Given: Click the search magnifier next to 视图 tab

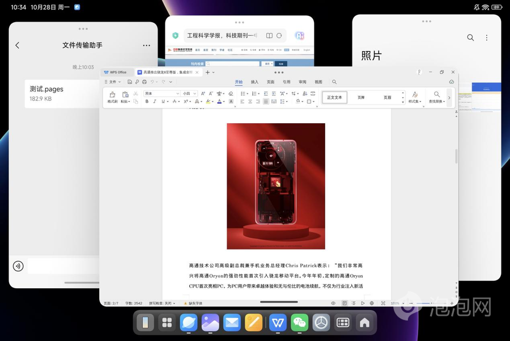Looking at the screenshot, I should coord(334,82).
